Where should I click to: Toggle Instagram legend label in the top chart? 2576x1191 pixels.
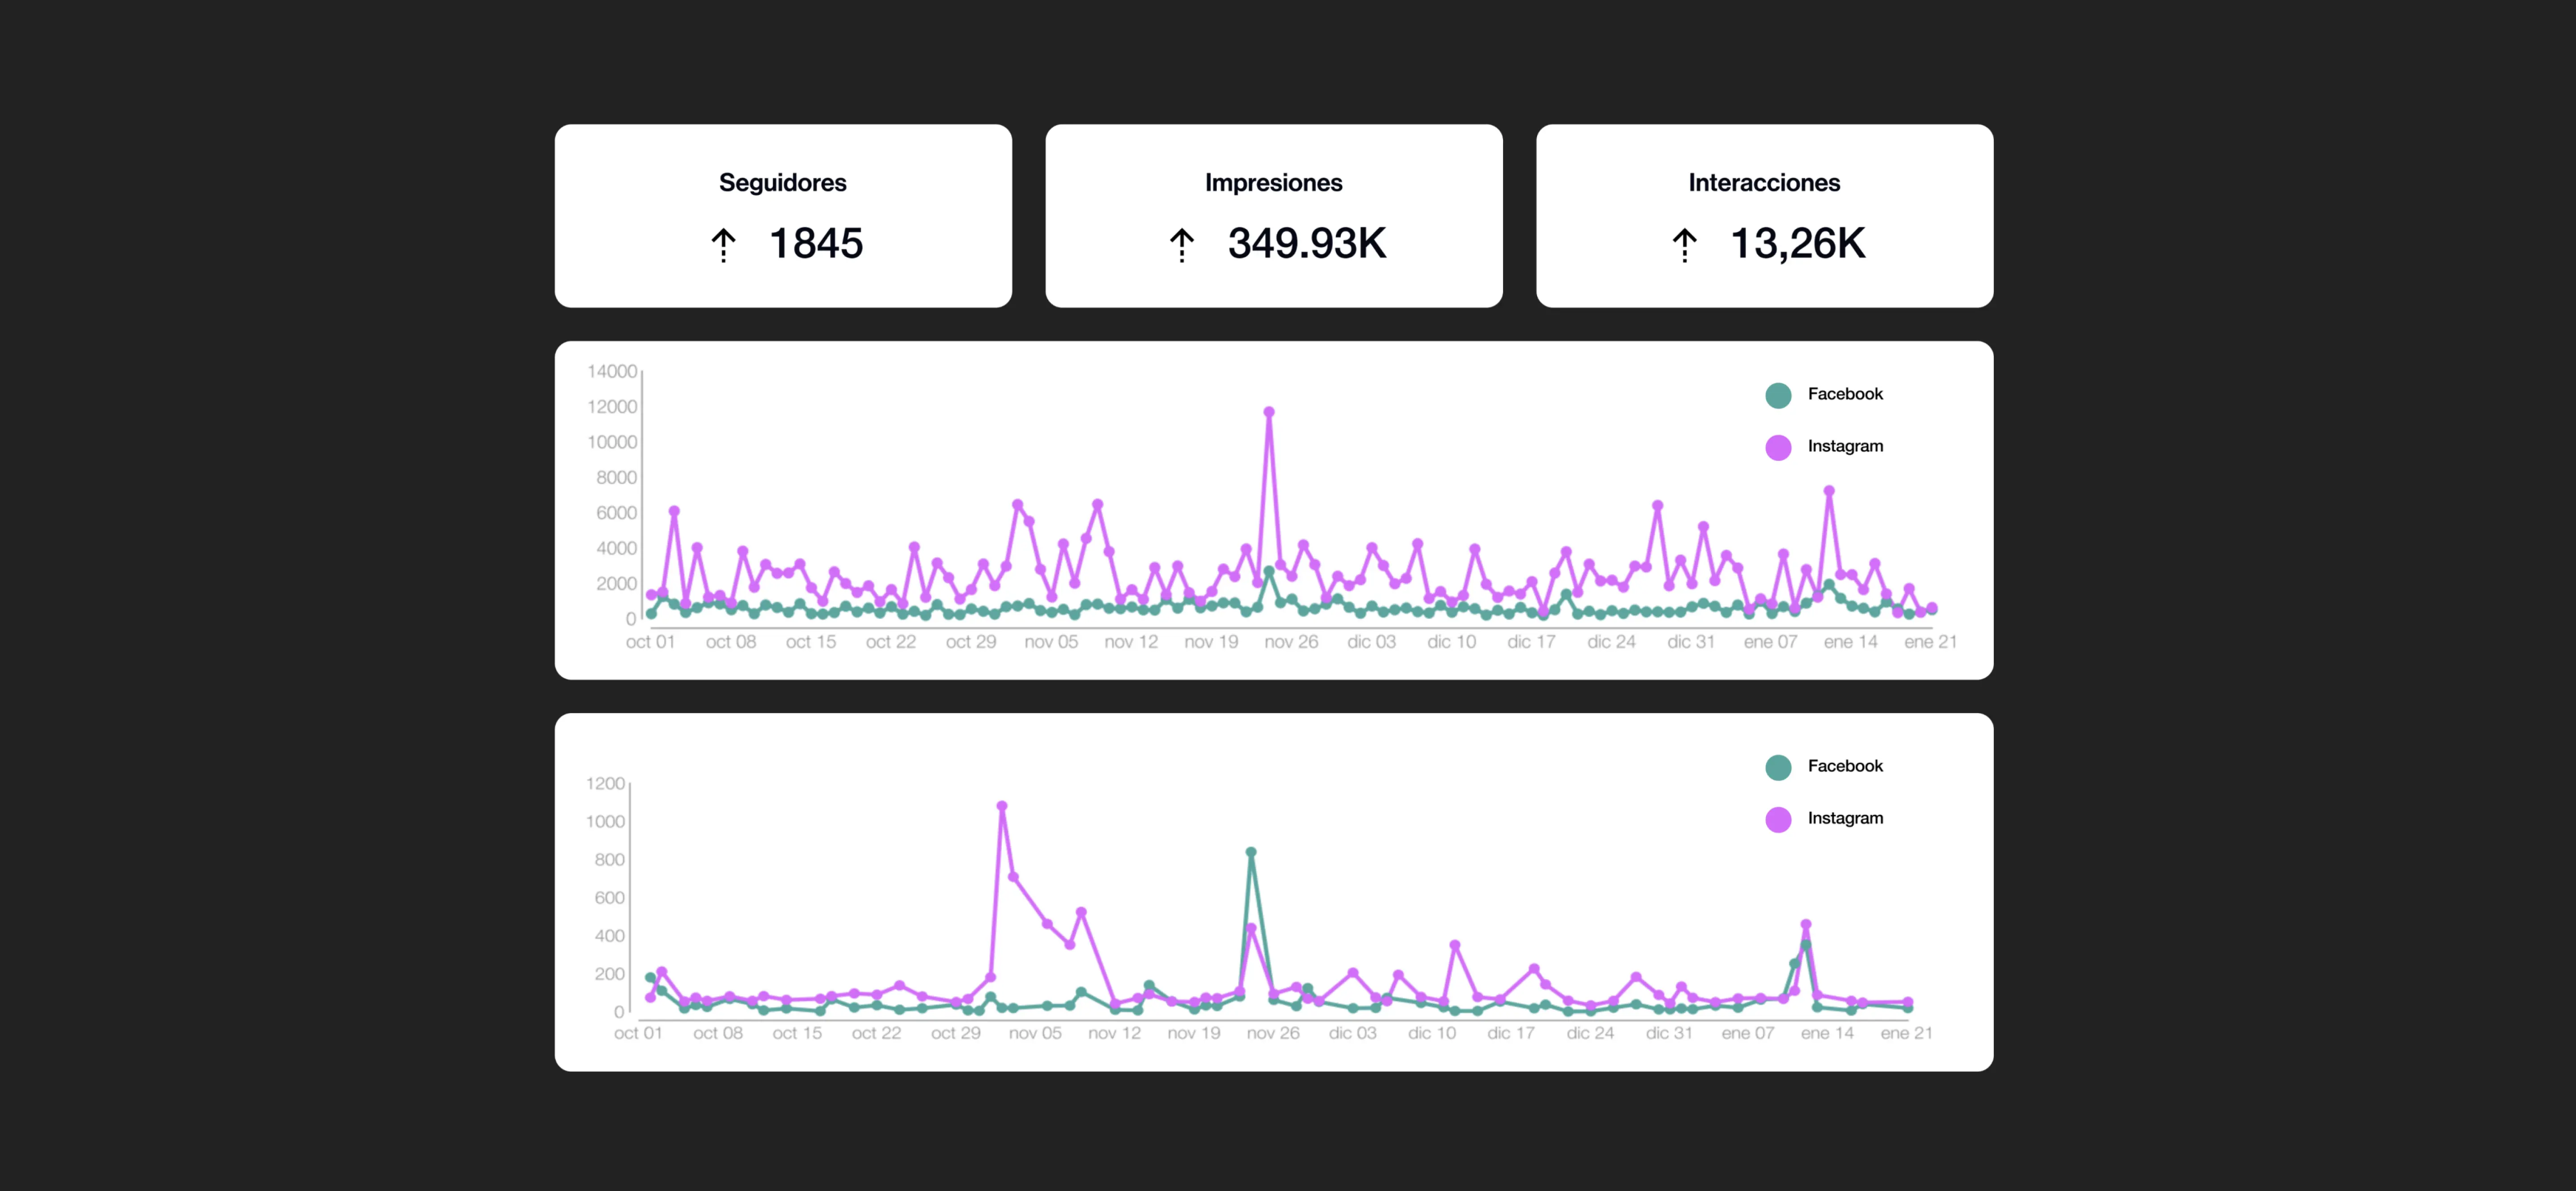tap(1845, 446)
